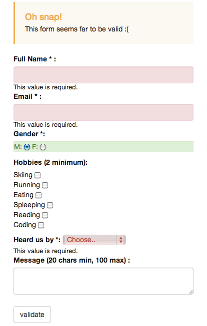Click the validate button
This screenshot has width=207, height=326.
click(x=32, y=315)
